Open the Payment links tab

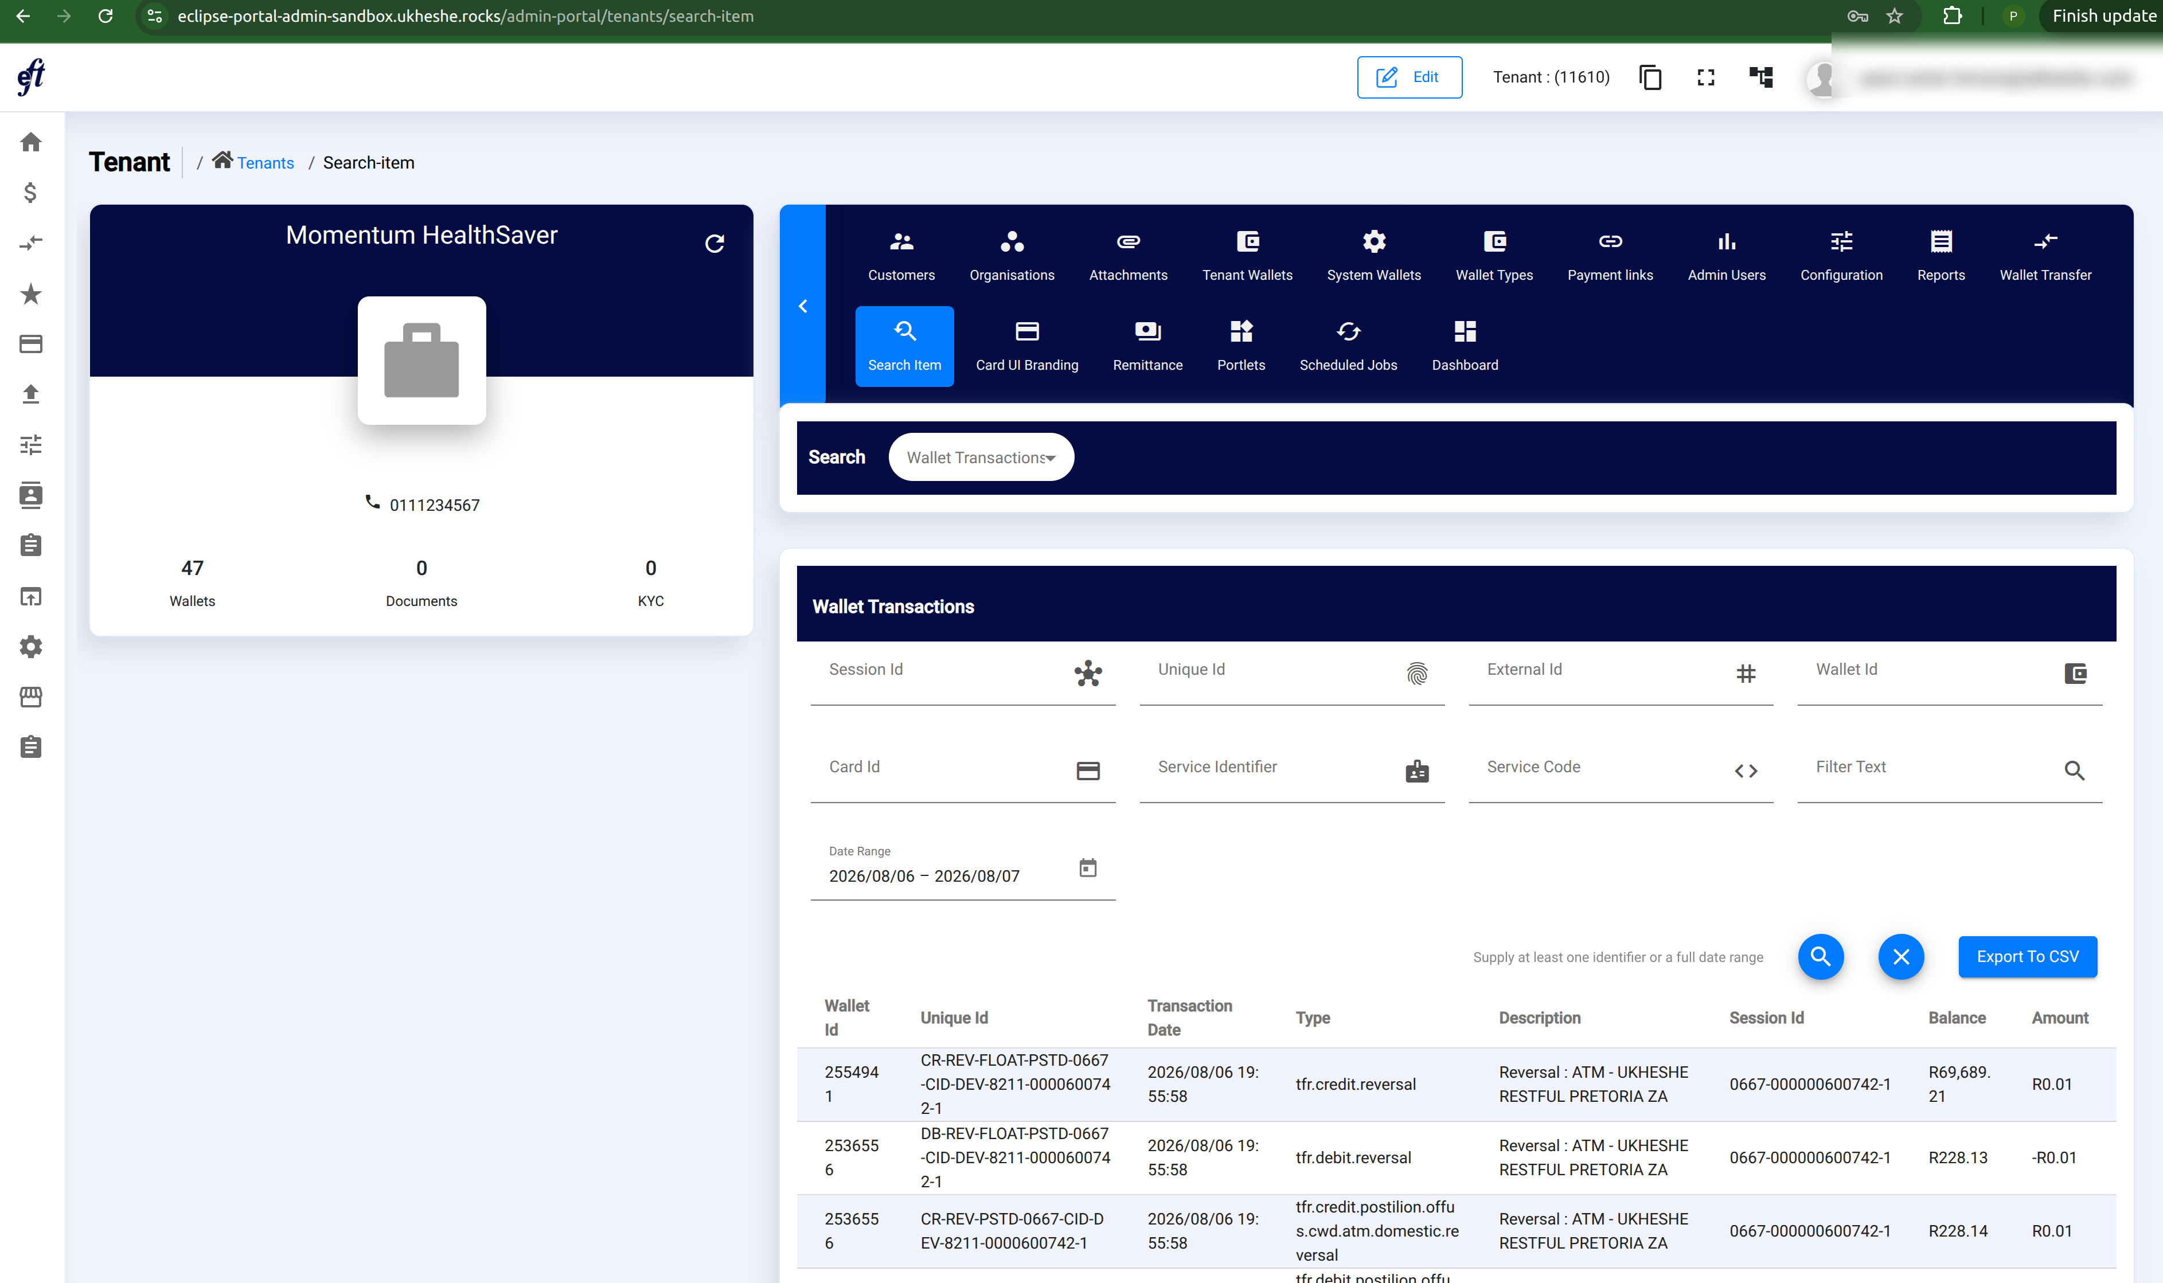pyautogui.click(x=1611, y=256)
